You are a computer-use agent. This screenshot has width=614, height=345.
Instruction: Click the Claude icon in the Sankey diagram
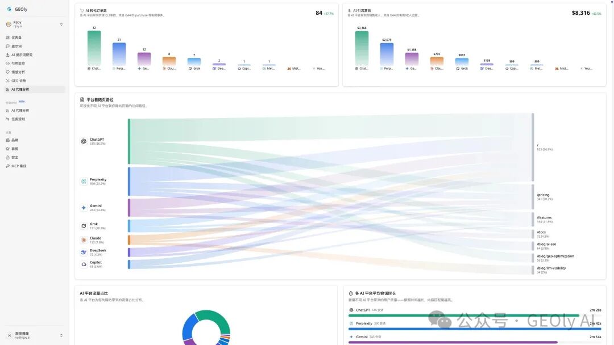tap(84, 239)
